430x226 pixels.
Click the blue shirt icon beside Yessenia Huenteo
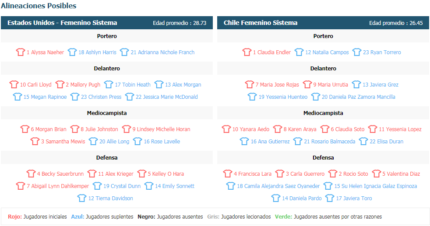tap(252, 97)
